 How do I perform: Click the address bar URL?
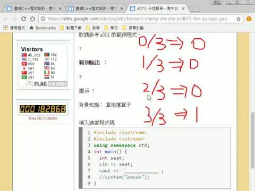pos(137,19)
